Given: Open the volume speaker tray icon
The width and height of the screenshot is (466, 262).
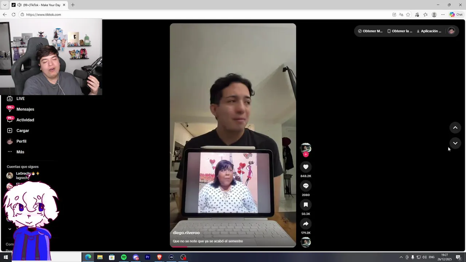Looking at the screenshot, I should tap(424, 257).
